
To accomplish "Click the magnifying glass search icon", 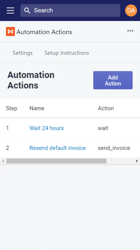I will pos(27,11).
